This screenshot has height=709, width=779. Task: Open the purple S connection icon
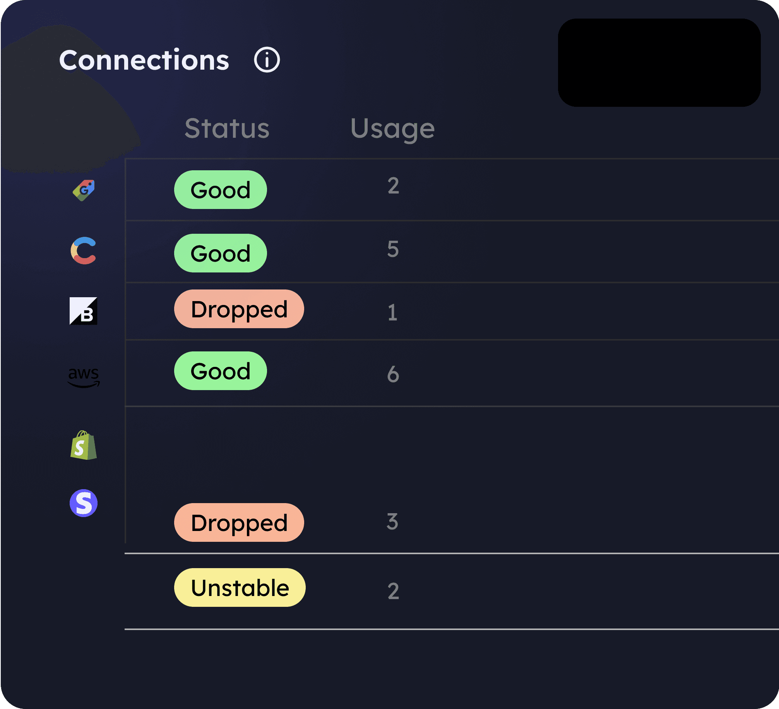coord(84,503)
